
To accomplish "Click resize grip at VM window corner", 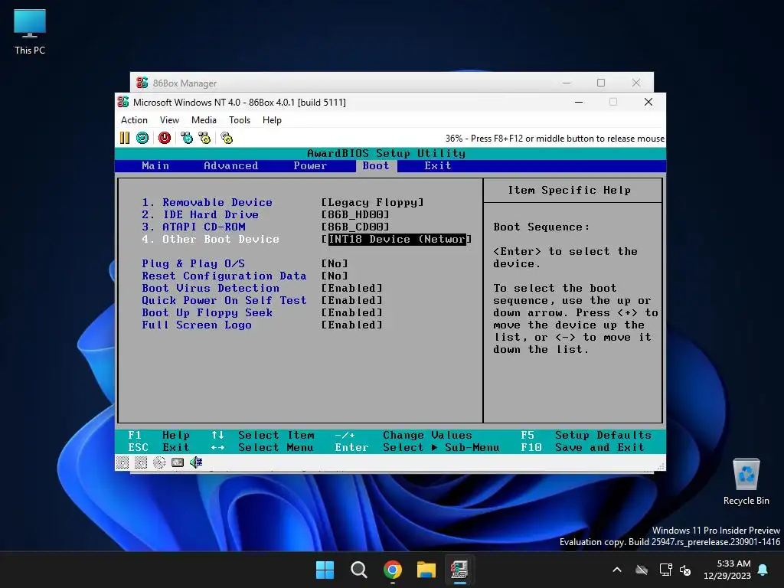I will [661, 466].
